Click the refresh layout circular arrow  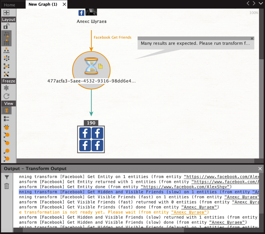(6, 96)
